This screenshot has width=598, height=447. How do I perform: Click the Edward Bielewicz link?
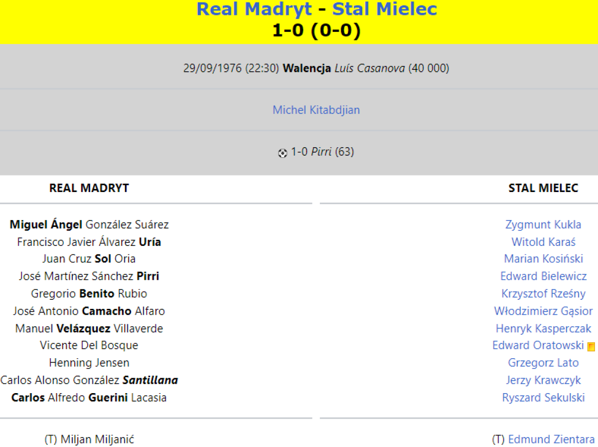click(543, 276)
